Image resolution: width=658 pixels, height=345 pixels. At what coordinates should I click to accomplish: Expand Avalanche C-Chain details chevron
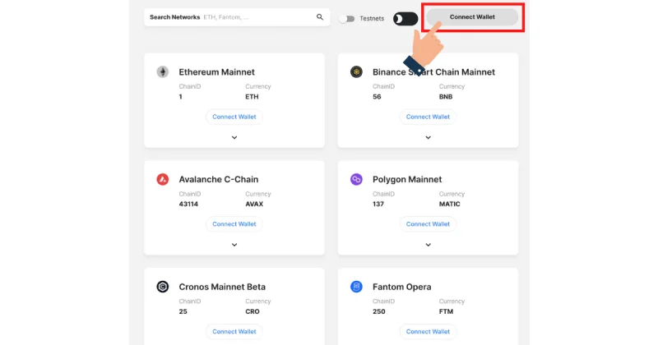pyautogui.click(x=234, y=245)
